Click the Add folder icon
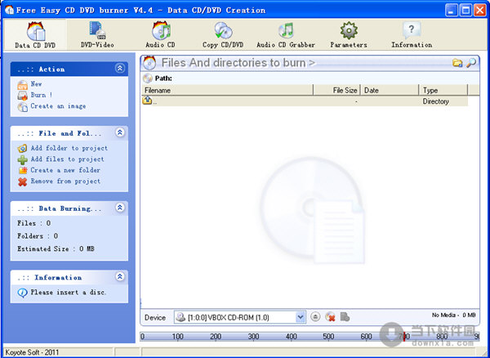 pyautogui.click(x=23, y=148)
